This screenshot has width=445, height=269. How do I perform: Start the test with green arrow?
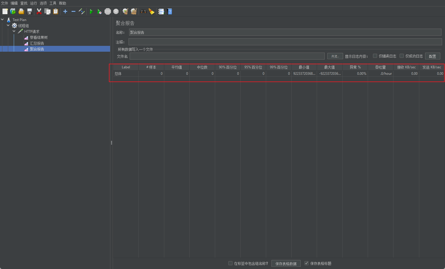click(91, 11)
